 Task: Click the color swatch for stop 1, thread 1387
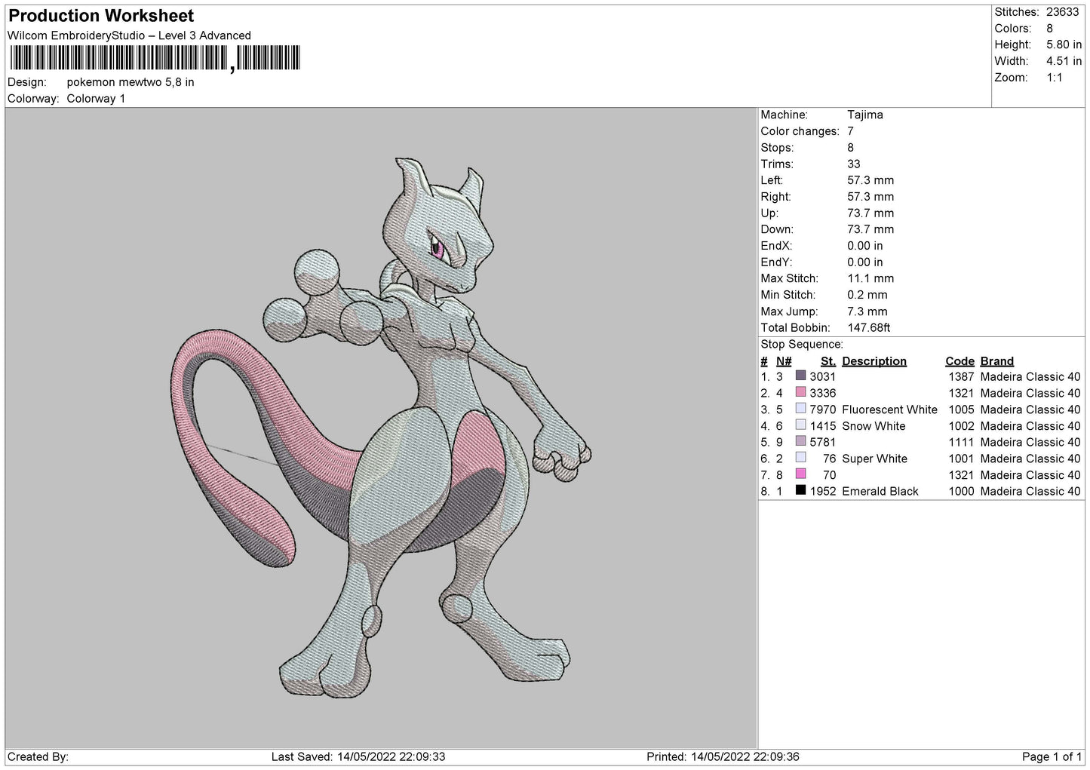[800, 376]
